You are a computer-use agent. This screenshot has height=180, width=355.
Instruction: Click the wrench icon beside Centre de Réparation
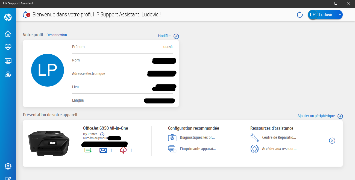tap(254, 138)
